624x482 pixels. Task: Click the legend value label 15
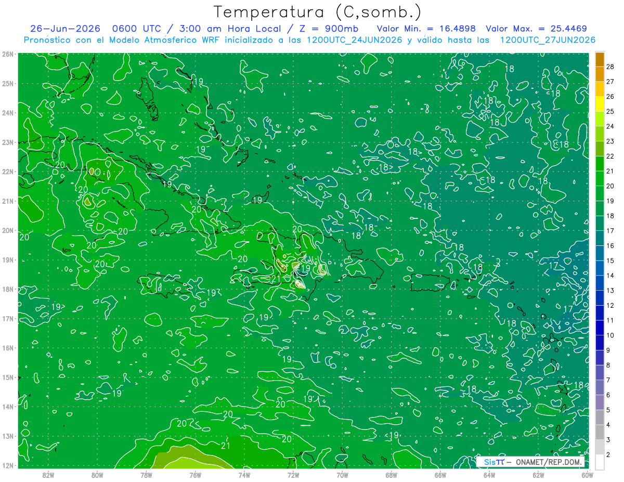click(610, 260)
